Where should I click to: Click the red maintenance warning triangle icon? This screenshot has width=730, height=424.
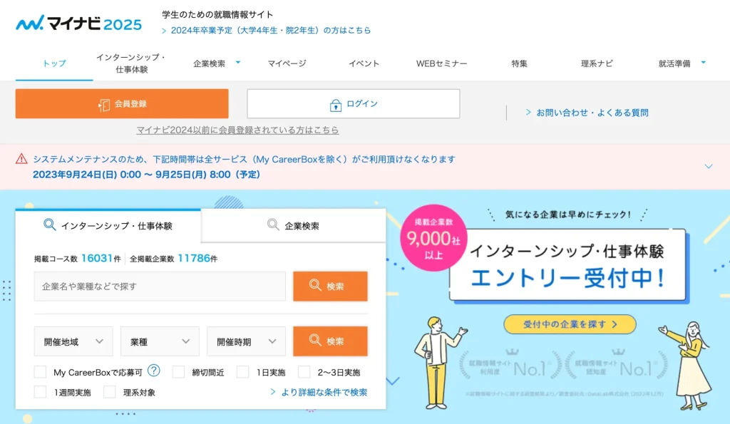(22, 159)
